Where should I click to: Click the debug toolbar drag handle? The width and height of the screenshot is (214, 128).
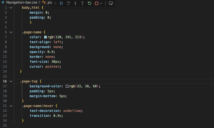tap(55, 3)
